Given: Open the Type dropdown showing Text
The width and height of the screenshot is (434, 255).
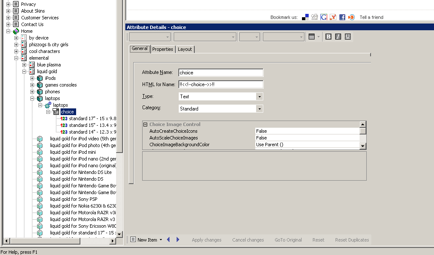Looking at the screenshot, I should pyautogui.click(x=259, y=97).
